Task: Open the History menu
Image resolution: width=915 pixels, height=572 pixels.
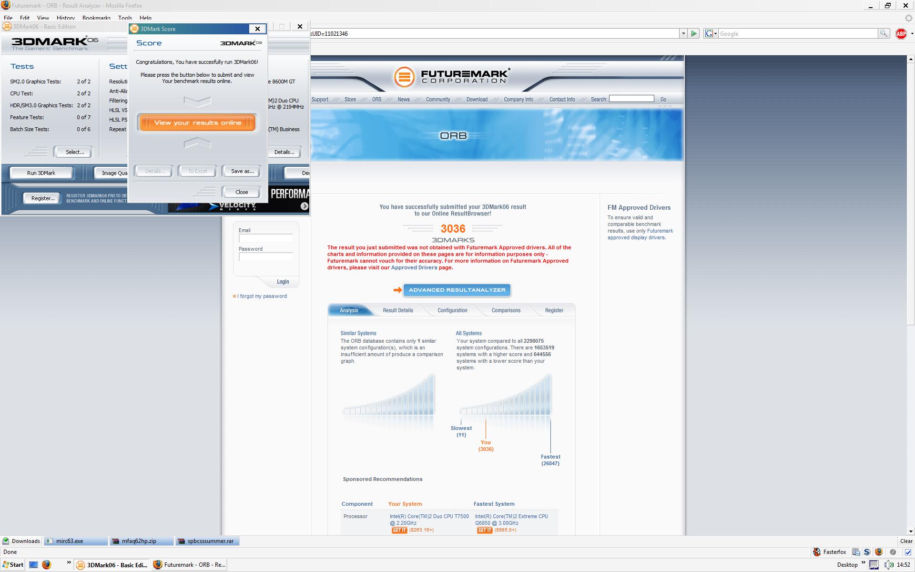Action: click(x=65, y=18)
